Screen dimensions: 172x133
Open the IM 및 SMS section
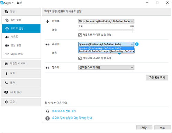(21, 92)
